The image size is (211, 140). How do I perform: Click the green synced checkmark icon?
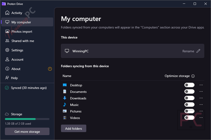point(7,88)
